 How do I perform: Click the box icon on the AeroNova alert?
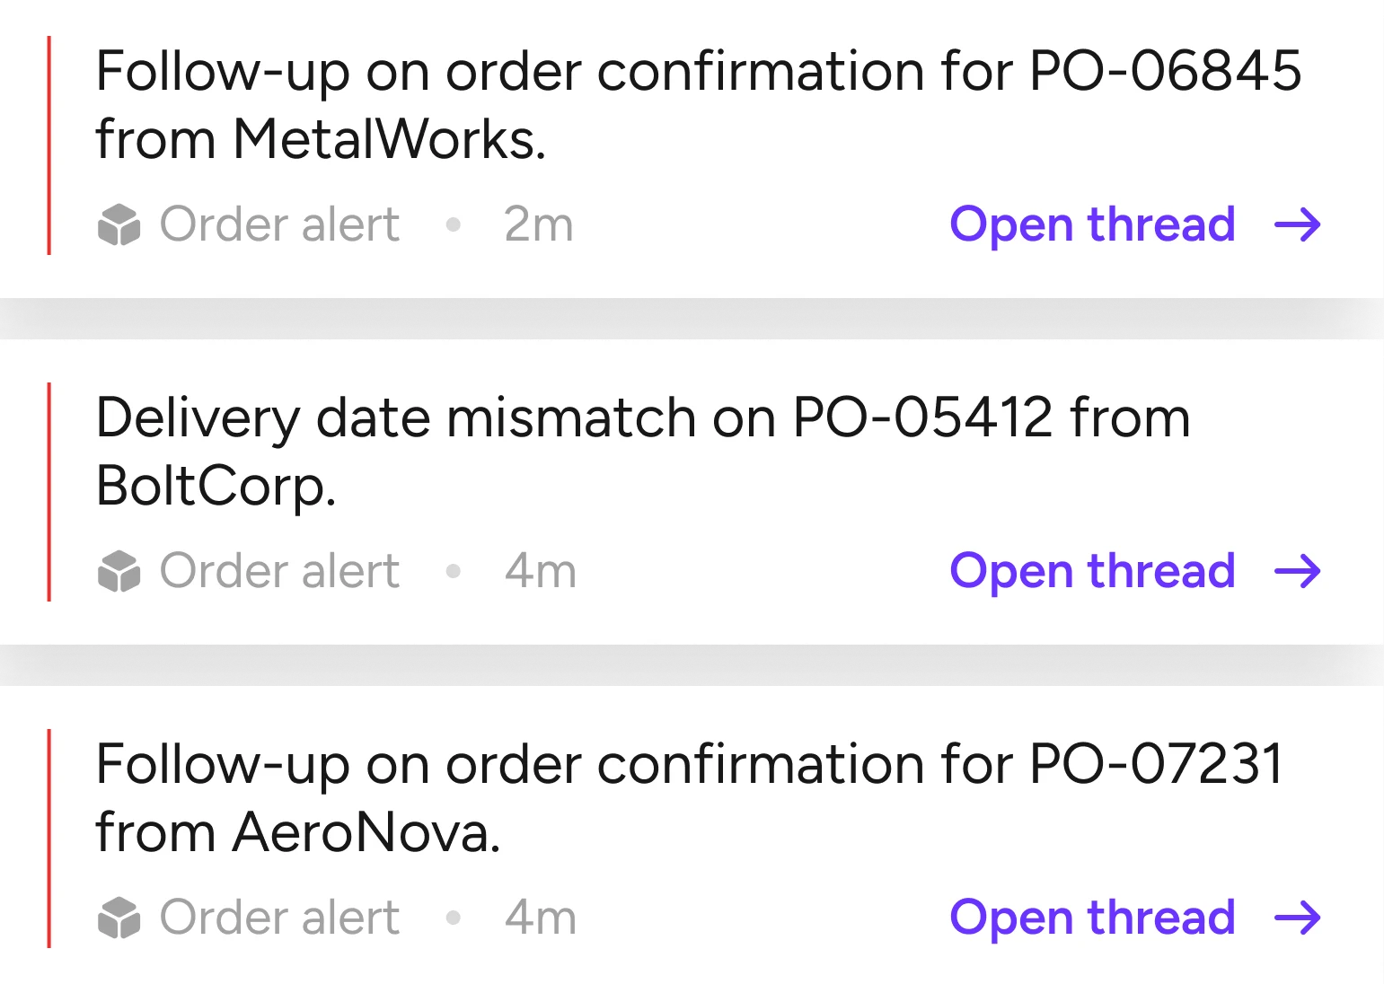tap(119, 918)
